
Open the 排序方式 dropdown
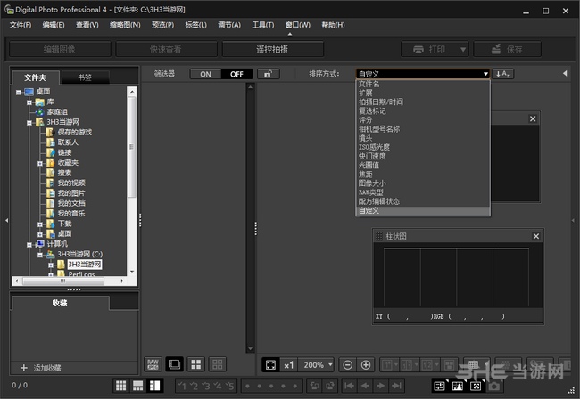(x=423, y=74)
